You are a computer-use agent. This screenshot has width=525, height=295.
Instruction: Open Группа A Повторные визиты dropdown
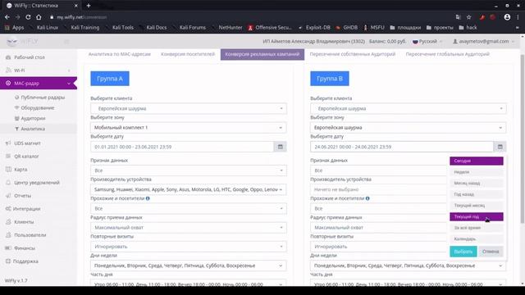point(189,247)
